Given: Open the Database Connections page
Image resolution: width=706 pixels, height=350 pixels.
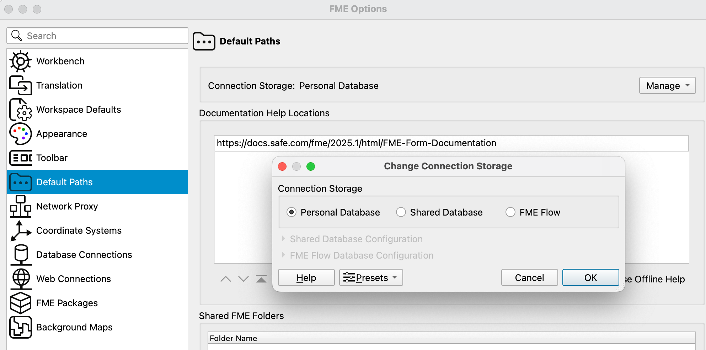Looking at the screenshot, I should point(97,255).
